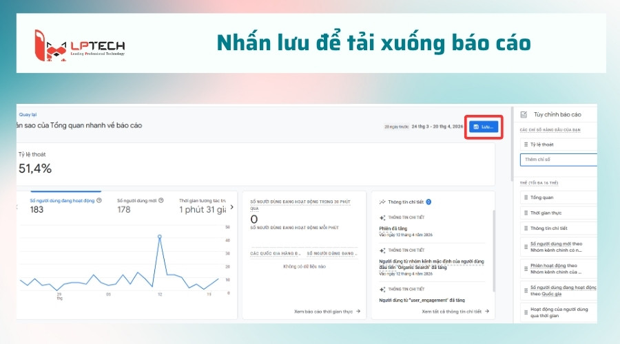
Task: Open the date range 24 thg 3 - 20 thg 4, 2026
Action: pyautogui.click(x=437, y=127)
